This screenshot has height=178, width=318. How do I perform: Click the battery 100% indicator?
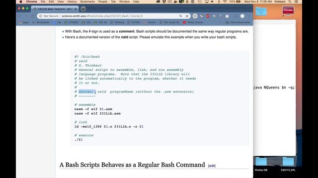pos(235,1)
